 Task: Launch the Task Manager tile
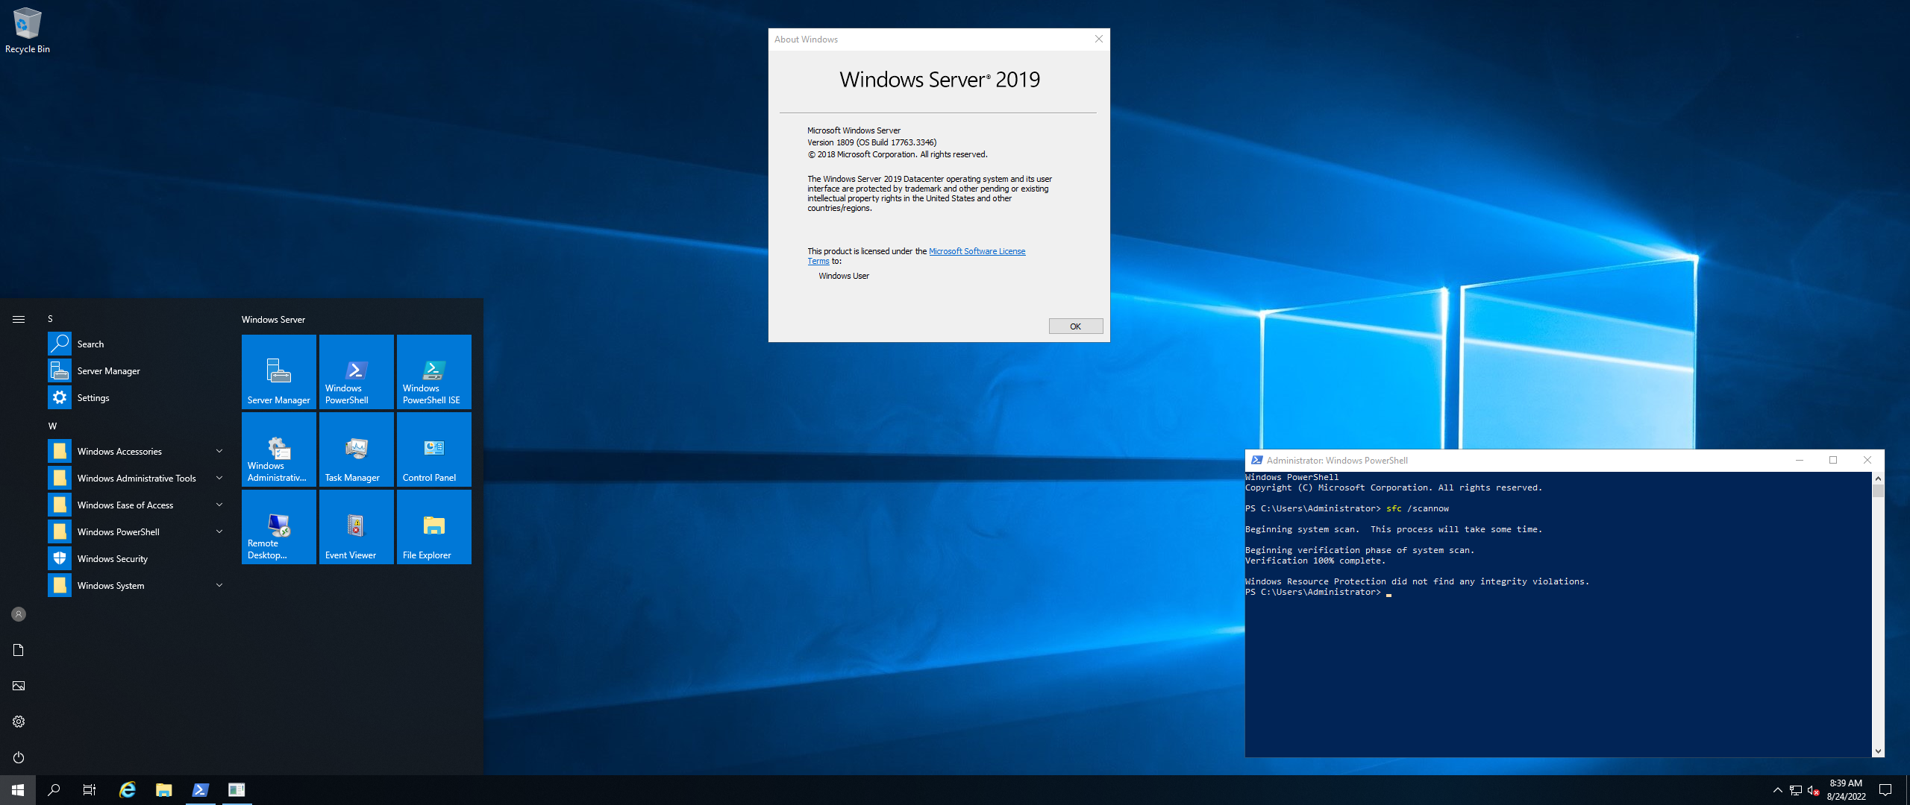(357, 449)
